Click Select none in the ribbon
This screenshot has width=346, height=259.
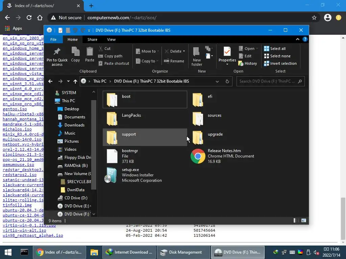click(277, 56)
